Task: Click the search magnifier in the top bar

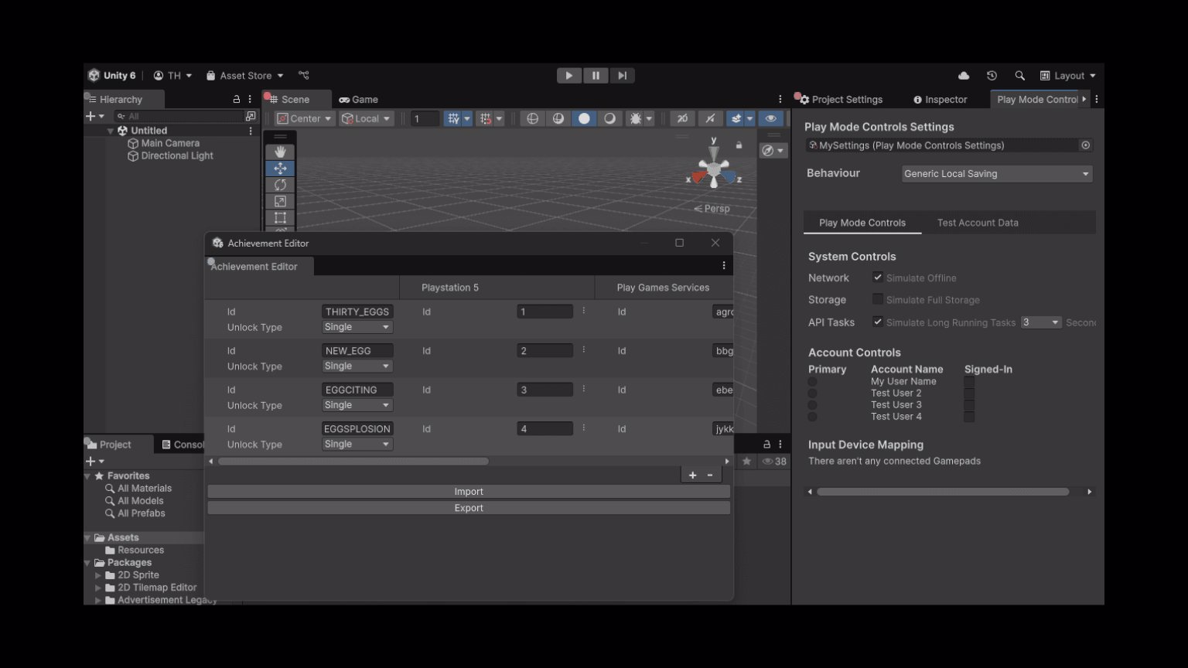Action: 1019,76
